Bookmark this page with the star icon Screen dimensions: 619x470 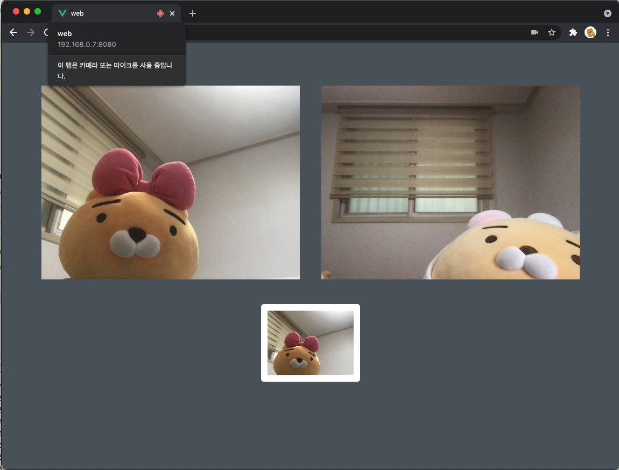tap(552, 32)
